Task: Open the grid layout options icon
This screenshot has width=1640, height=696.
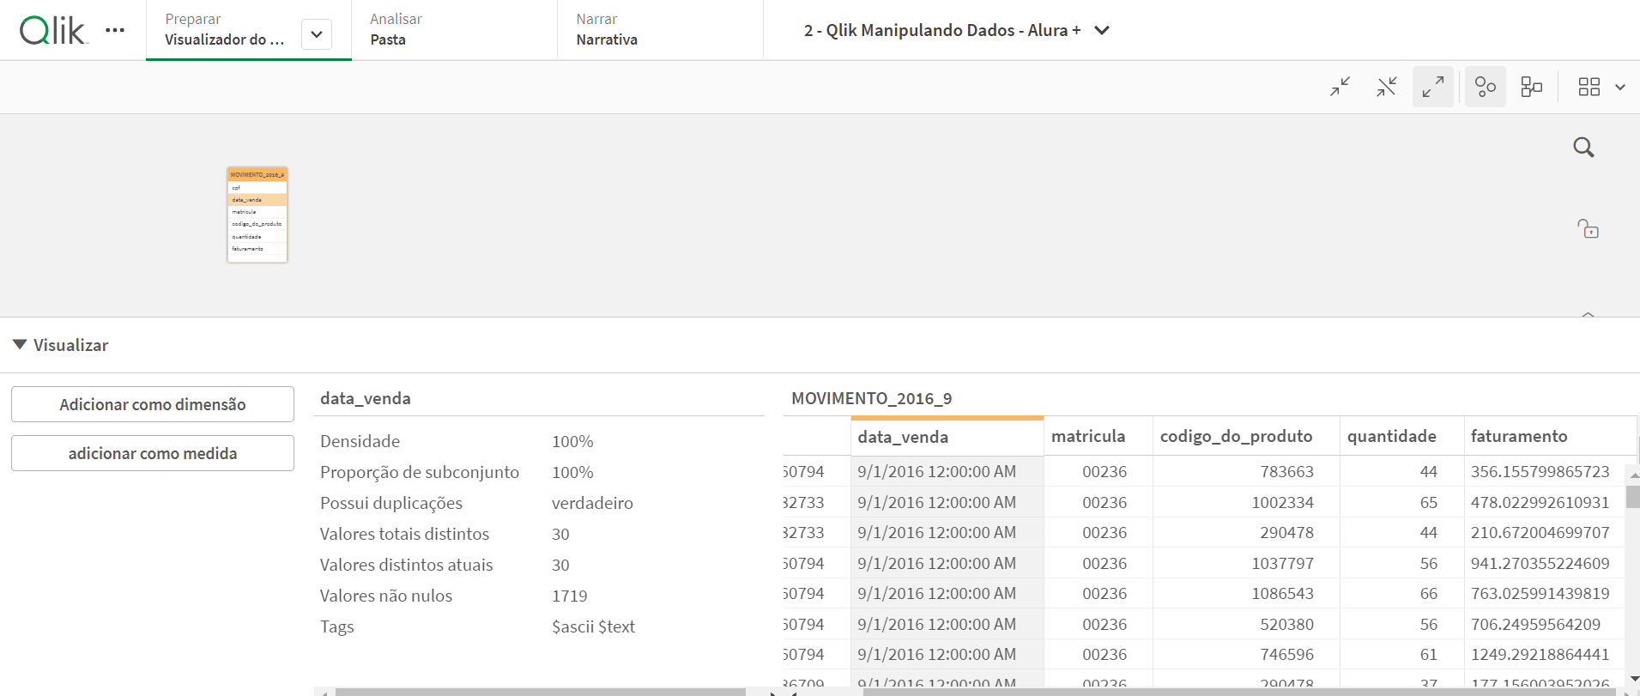Action: (x=1589, y=87)
